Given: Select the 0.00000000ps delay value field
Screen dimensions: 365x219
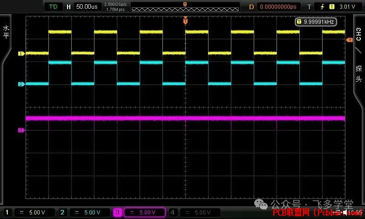Looking at the screenshot, I should click(278, 6).
